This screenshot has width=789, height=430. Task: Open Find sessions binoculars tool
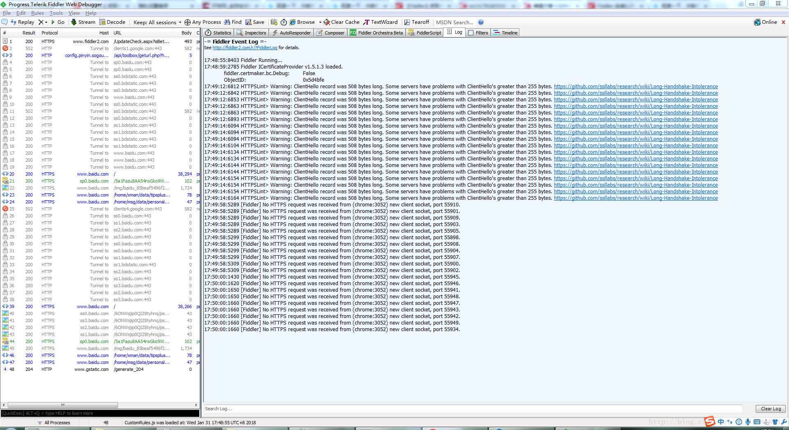point(233,22)
